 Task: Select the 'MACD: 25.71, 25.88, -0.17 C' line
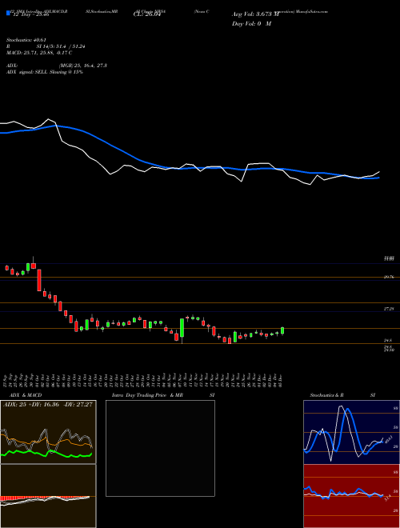pos(39,53)
